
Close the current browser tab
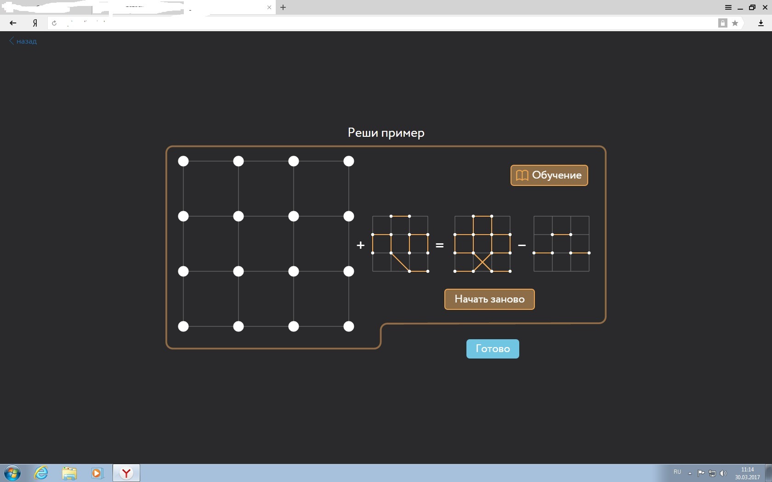click(x=269, y=7)
